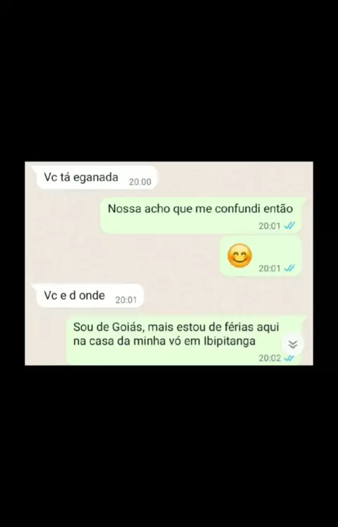The height and width of the screenshot is (527, 338).
Task: Click the read checkmarks beside the emoji
Action: coord(289,268)
